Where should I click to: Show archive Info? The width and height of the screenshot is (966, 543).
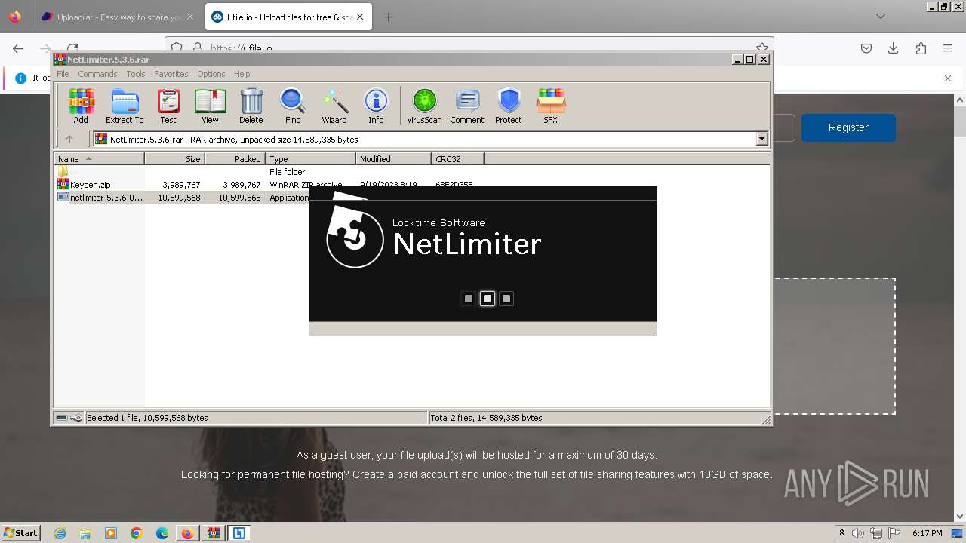[x=376, y=106]
